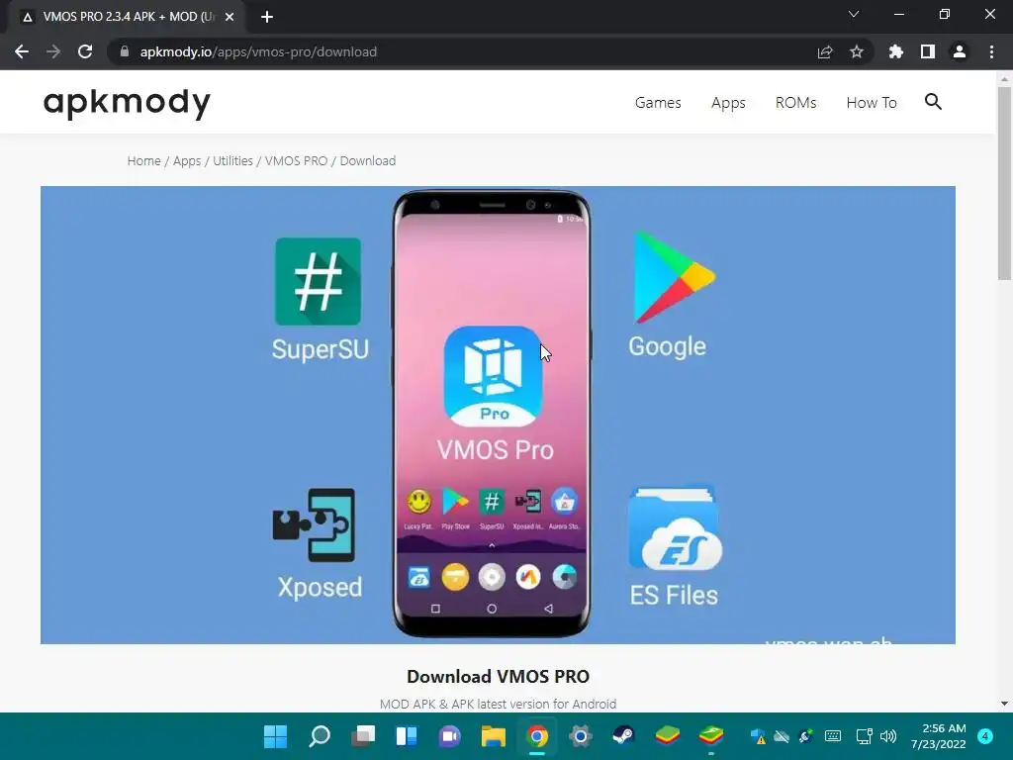This screenshot has height=760, width=1013.
Task: Open the apkmody site search
Action: pyautogui.click(x=933, y=102)
